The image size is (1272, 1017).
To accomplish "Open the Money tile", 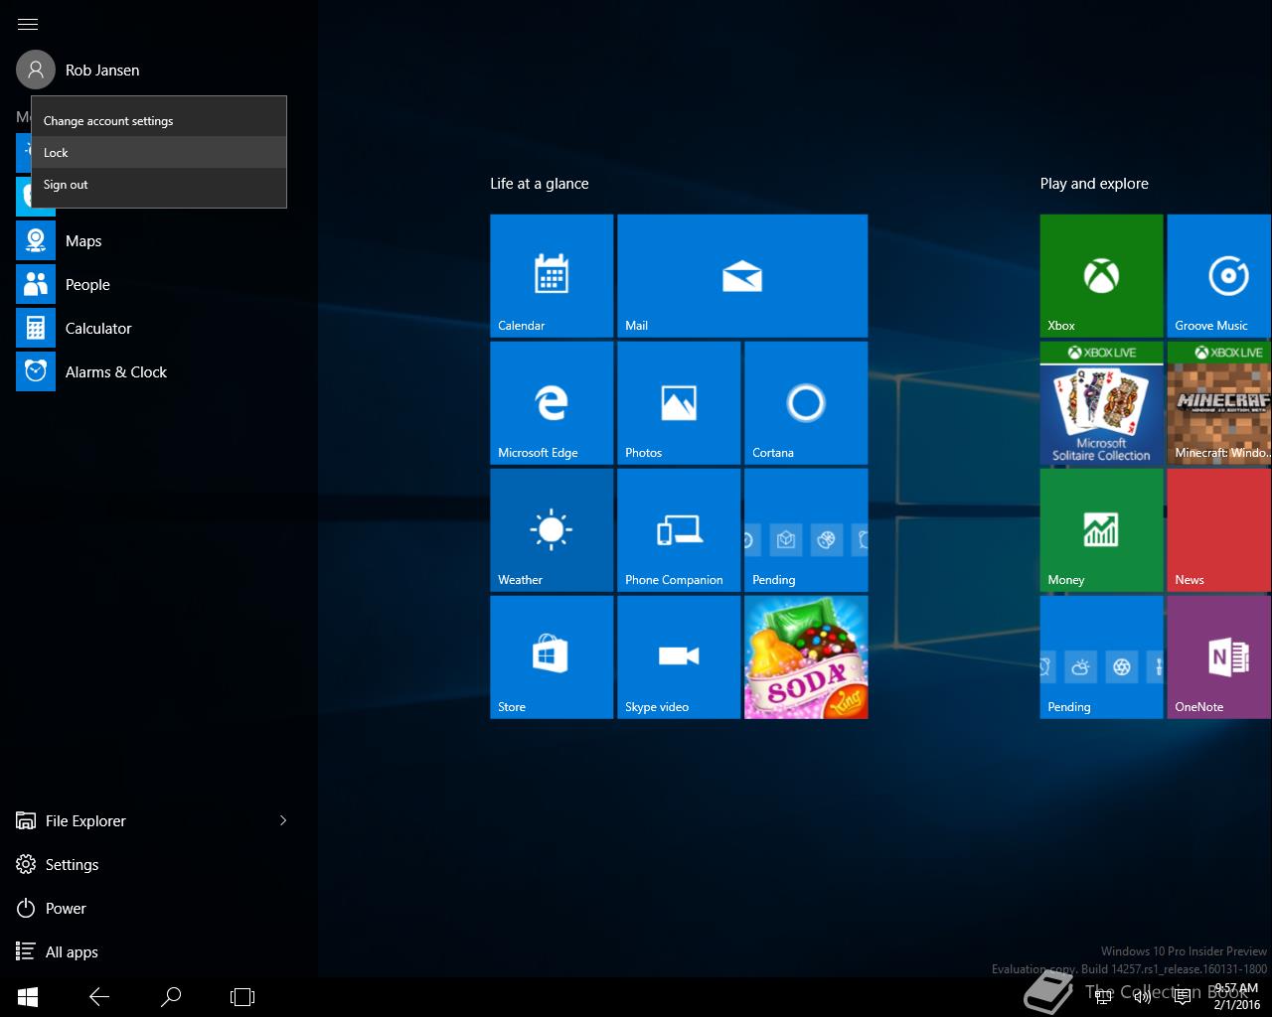I will coord(1101,530).
